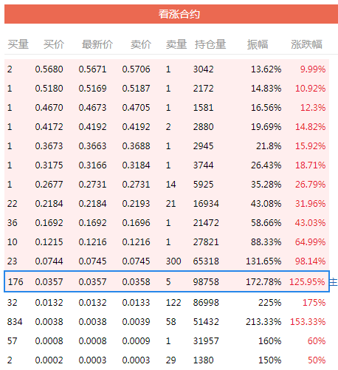The height and width of the screenshot is (370, 338).
Task: Click the 卖价 column header
Action: 141,44
